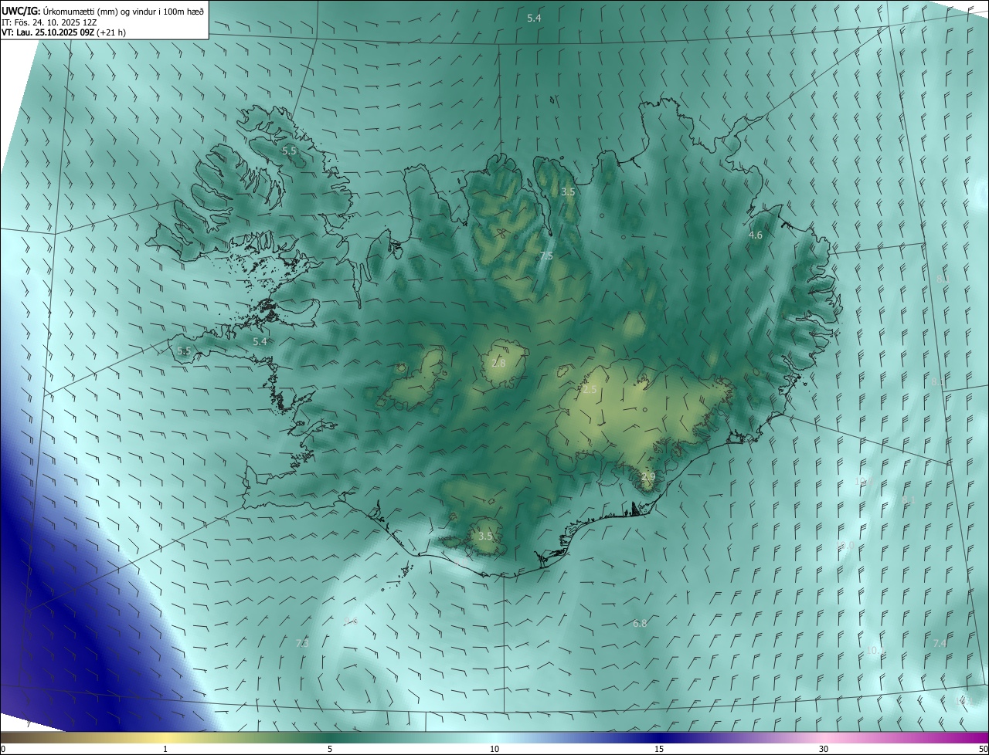Click the 6.8 value label over the southern ocean

click(x=640, y=624)
